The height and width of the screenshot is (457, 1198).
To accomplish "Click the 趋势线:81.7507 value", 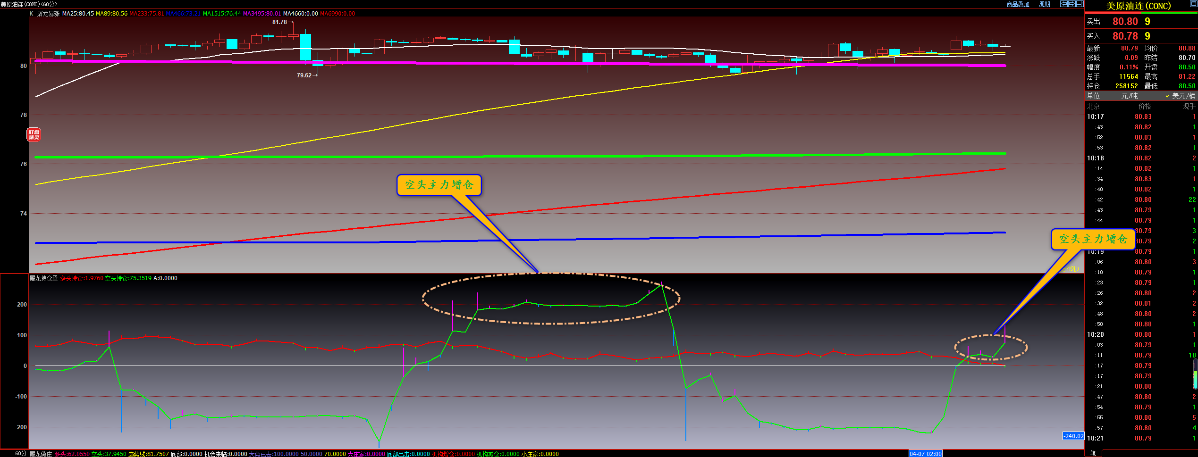I will 149,454.
